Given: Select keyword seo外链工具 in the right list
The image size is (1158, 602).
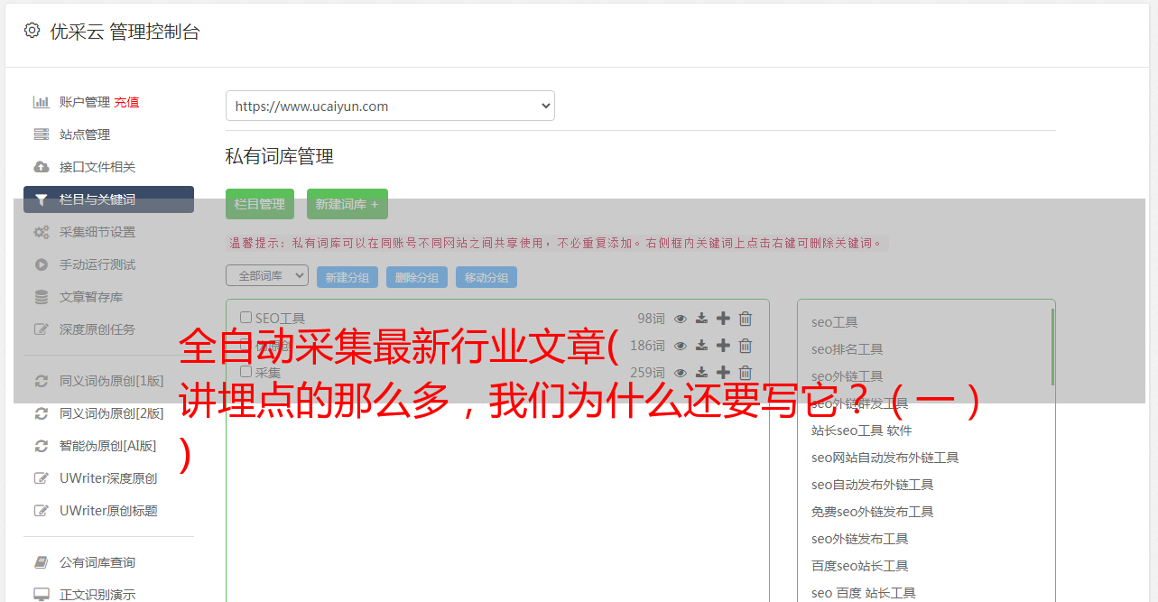Looking at the screenshot, I should coord(847,376).
